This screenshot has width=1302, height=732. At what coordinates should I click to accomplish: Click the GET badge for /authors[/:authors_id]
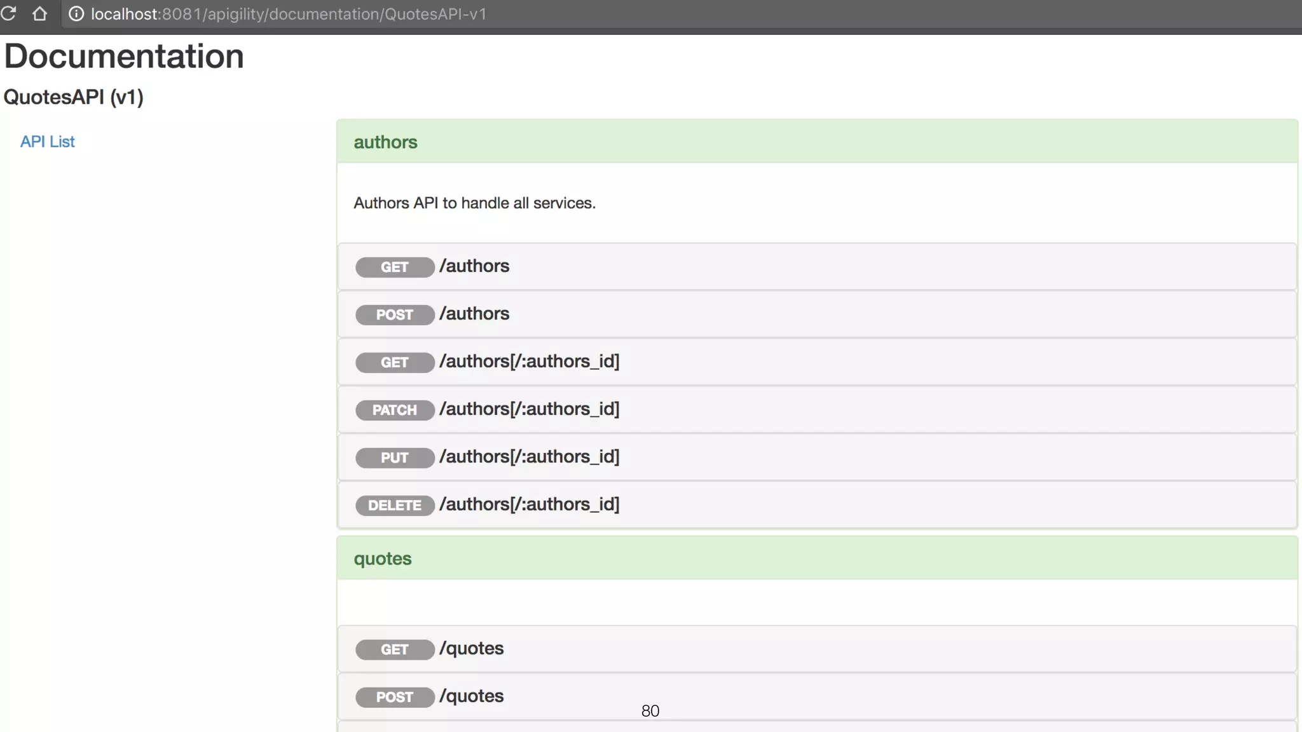point(394,362)
